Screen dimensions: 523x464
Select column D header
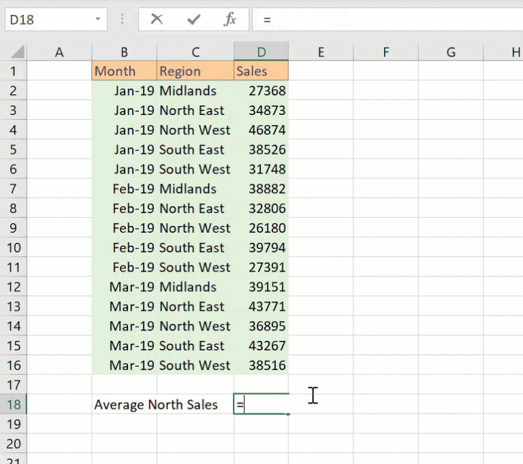261,52
